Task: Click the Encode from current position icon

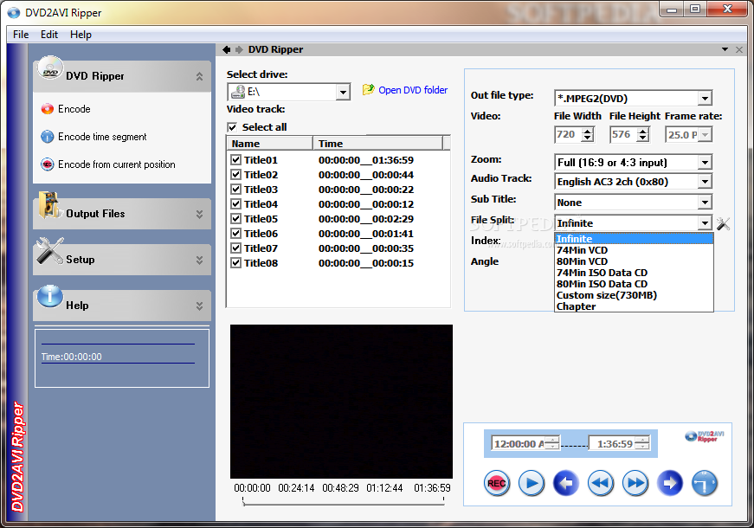Action: click(47, 164)
